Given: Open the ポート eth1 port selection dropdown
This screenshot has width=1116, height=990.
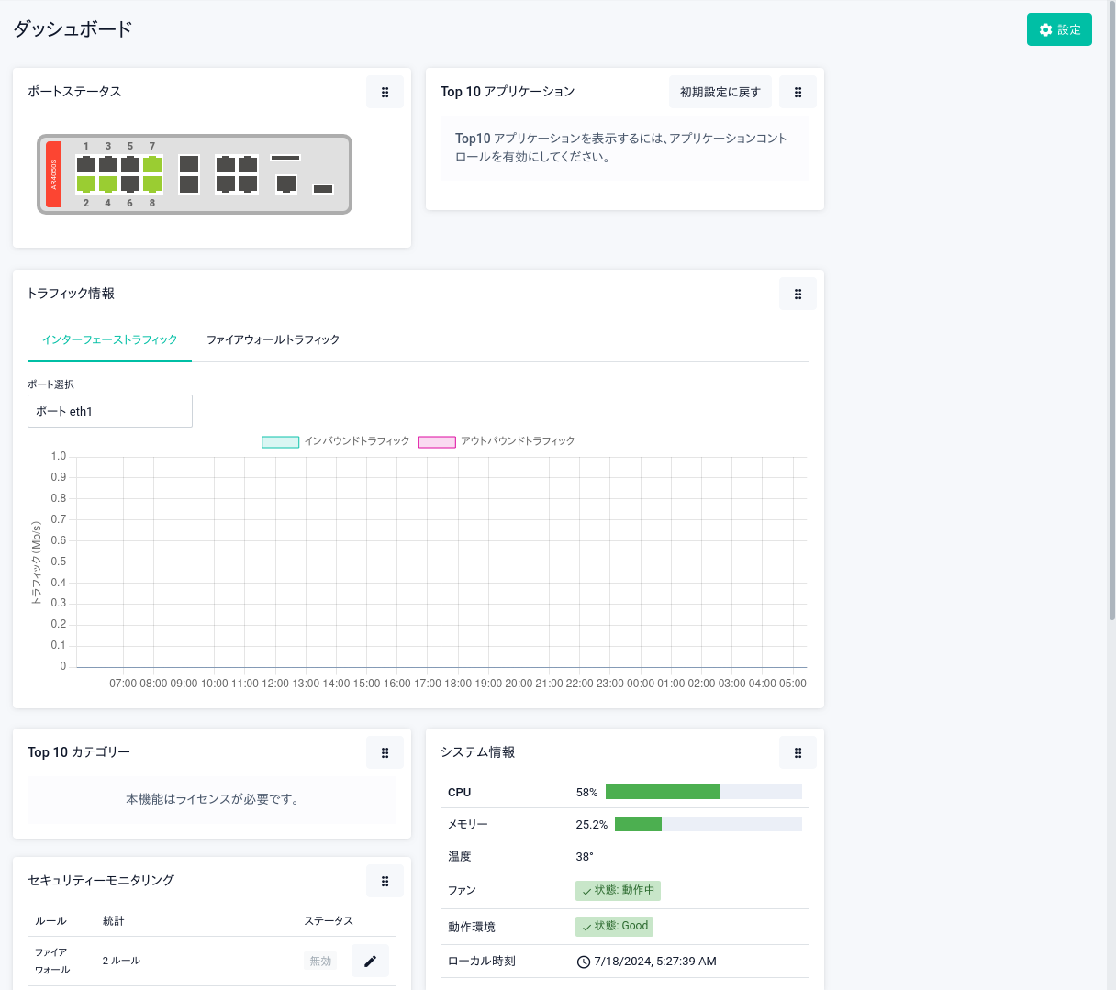Looking at the screenshot, I should tap(110, 411).
